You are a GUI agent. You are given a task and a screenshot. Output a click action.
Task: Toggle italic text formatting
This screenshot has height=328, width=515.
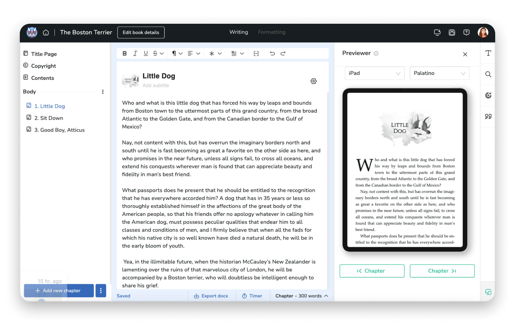(135, 53)
